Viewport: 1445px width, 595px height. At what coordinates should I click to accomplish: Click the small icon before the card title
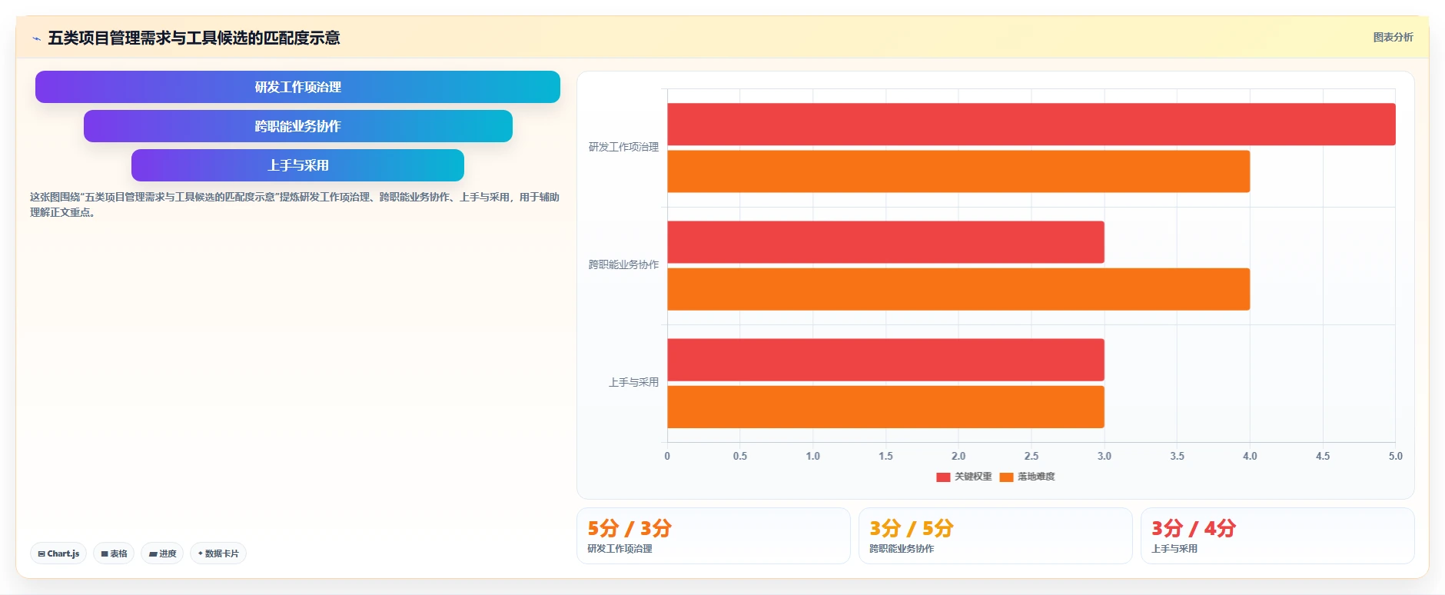[36, 38]
